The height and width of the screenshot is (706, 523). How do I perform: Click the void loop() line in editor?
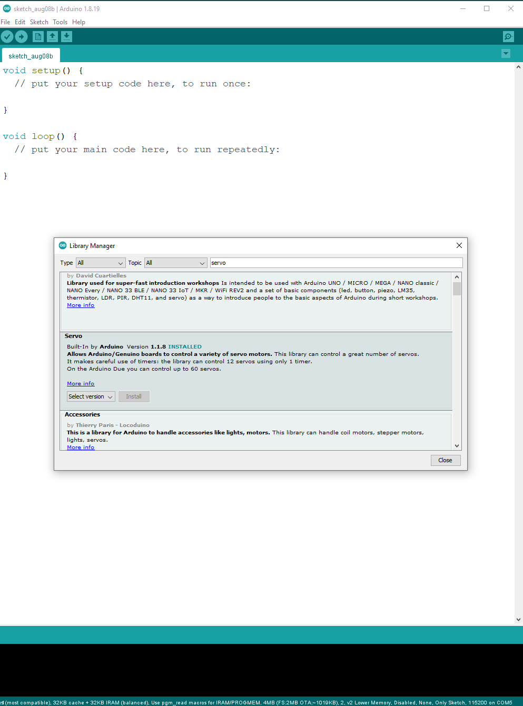(x=41, y=136)
